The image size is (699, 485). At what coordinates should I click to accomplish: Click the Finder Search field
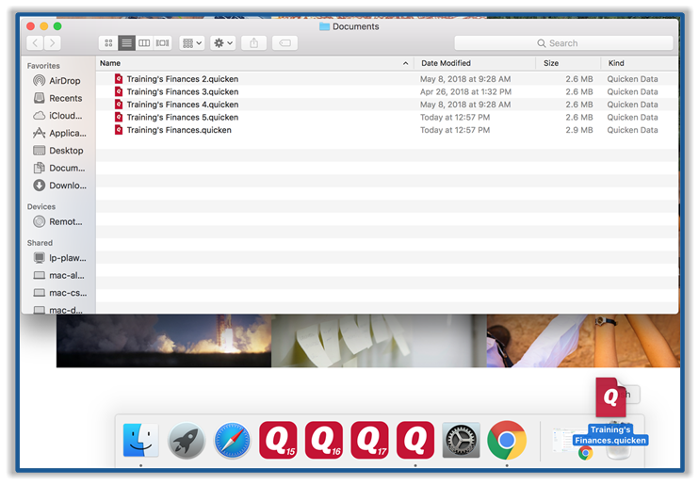point(563,43)
